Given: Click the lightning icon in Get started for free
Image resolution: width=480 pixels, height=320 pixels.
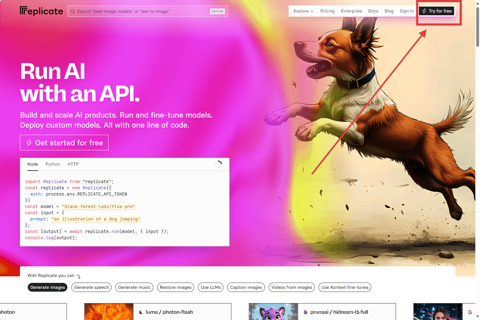Looking at the screenshot, I should (29, 143).
